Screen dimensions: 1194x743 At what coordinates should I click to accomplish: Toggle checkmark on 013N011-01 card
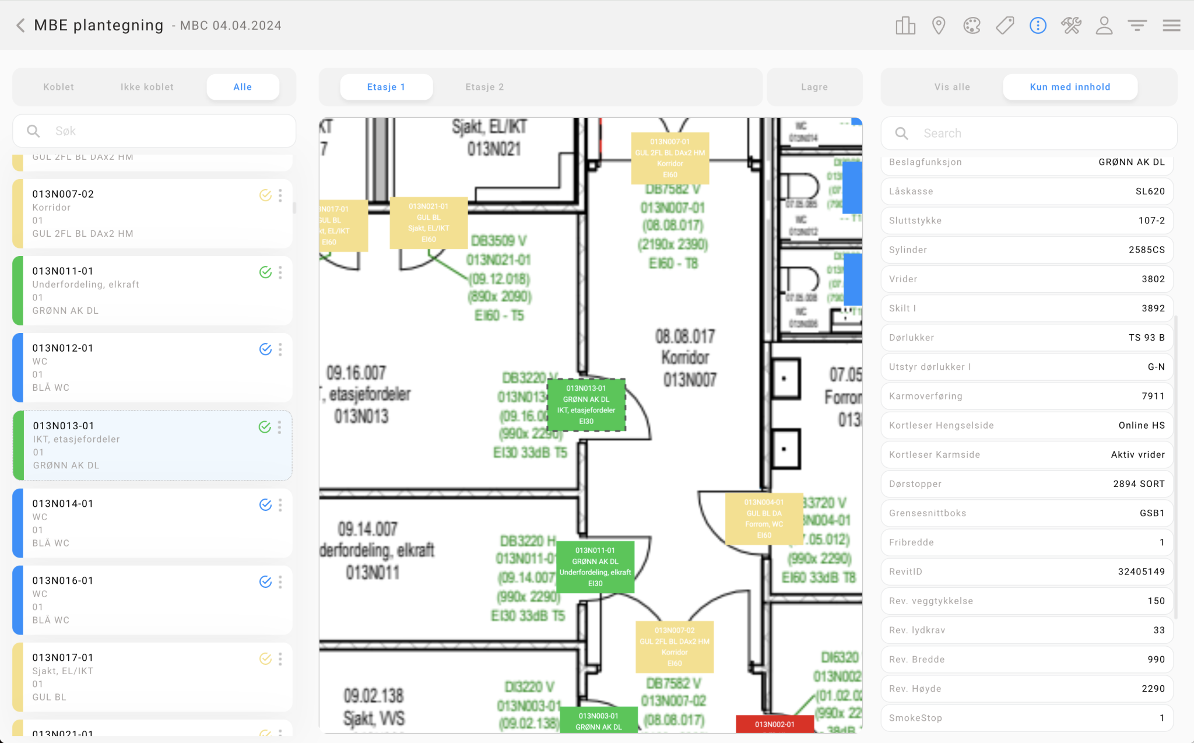(265, 272)
